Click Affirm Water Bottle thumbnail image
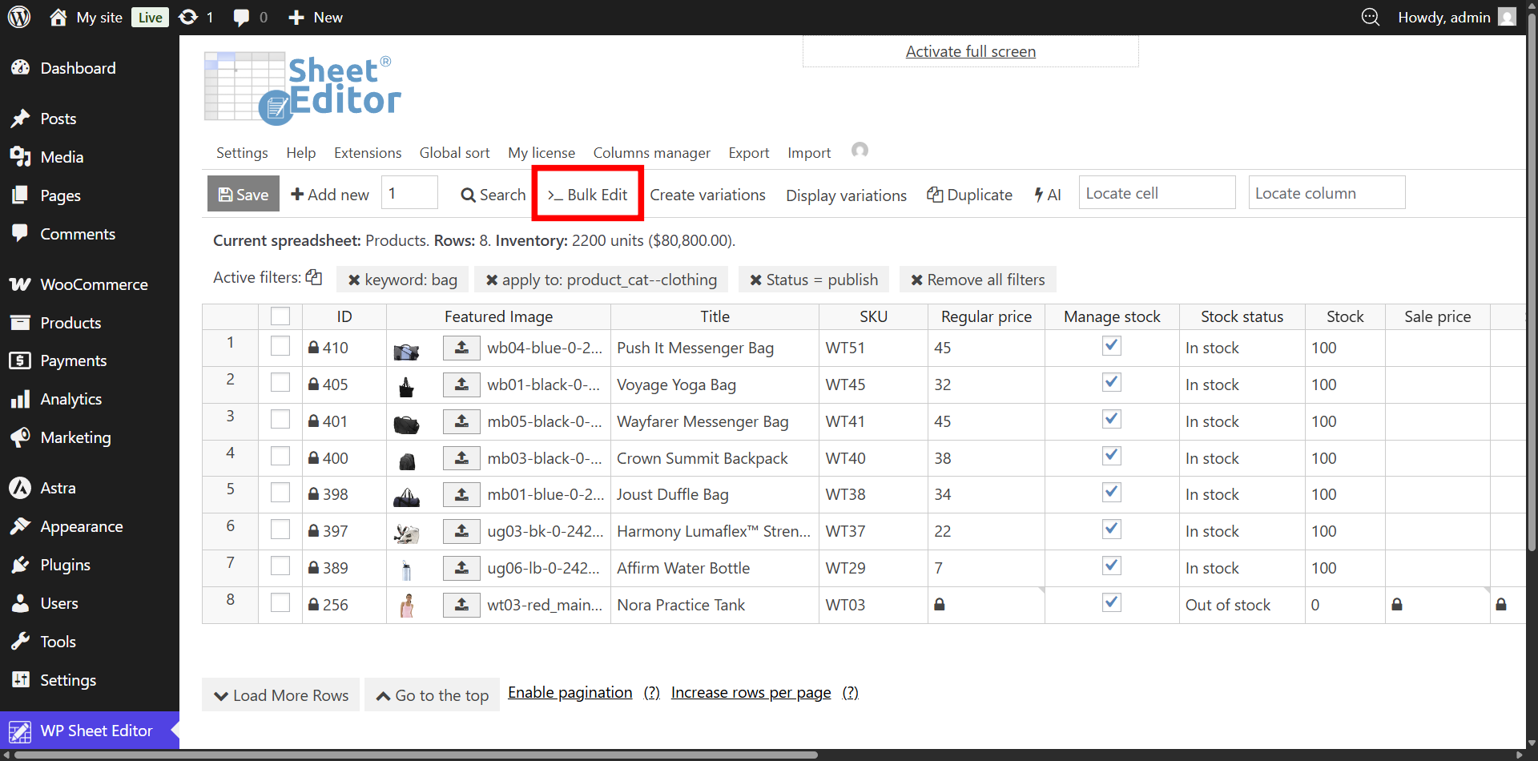 [406, 570]
